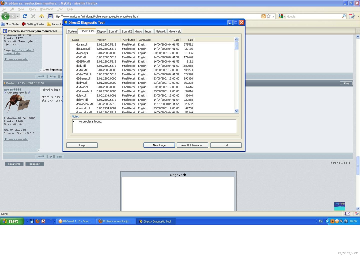Click the 'citiraj' quote button
Viewport: 360px width, 256px height.
[346, 83]
